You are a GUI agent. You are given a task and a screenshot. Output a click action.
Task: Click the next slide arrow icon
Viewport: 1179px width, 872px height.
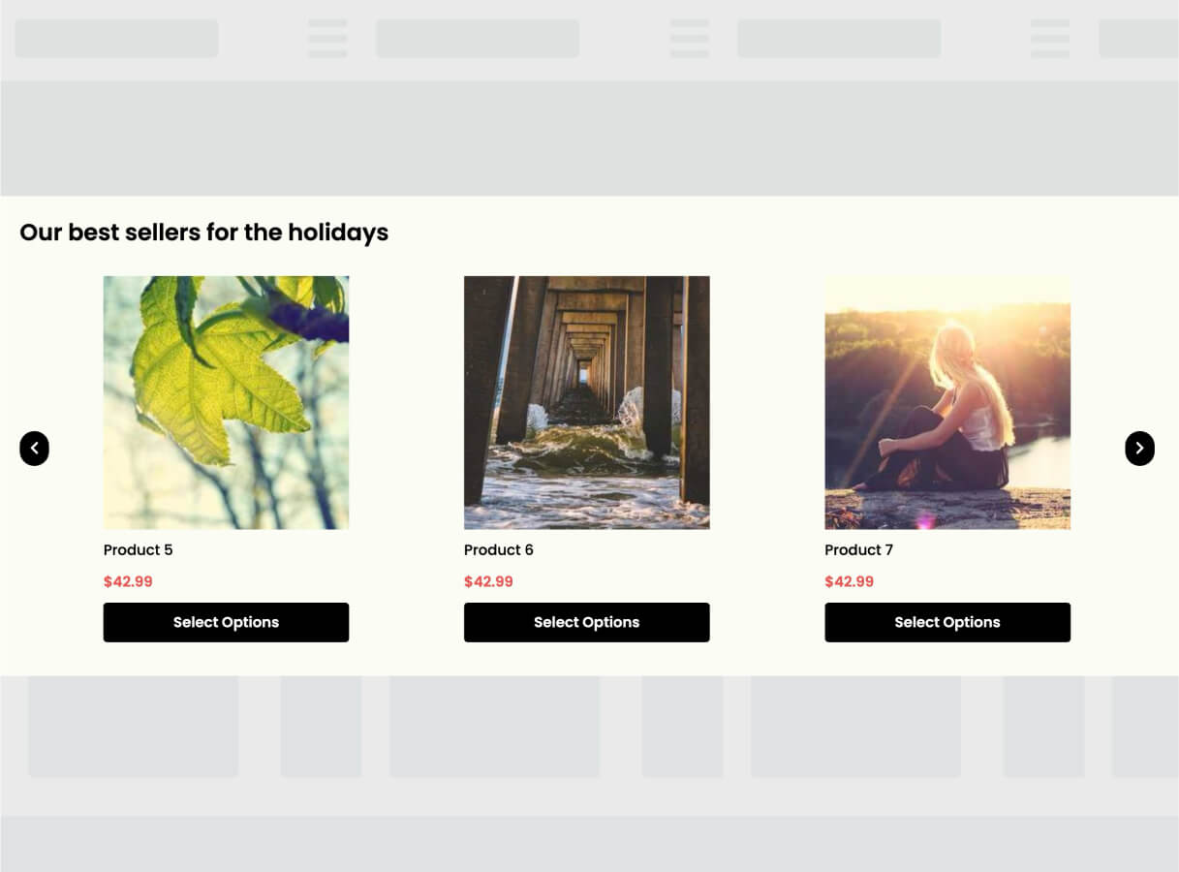pyautogui.click(x=1139, y=449)
